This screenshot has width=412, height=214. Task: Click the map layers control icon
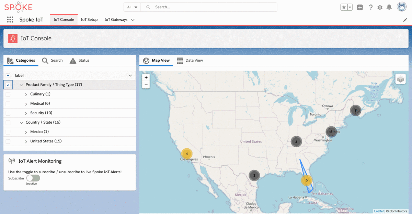tap(400, 79)
